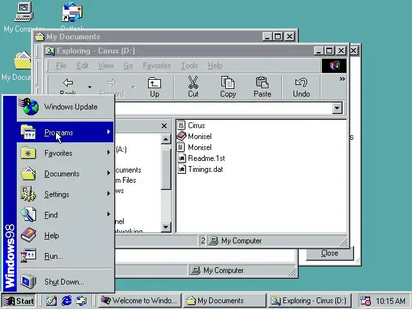
Task: Open the Favorites menu in Explorer menu bar
Action: (156, 66)
